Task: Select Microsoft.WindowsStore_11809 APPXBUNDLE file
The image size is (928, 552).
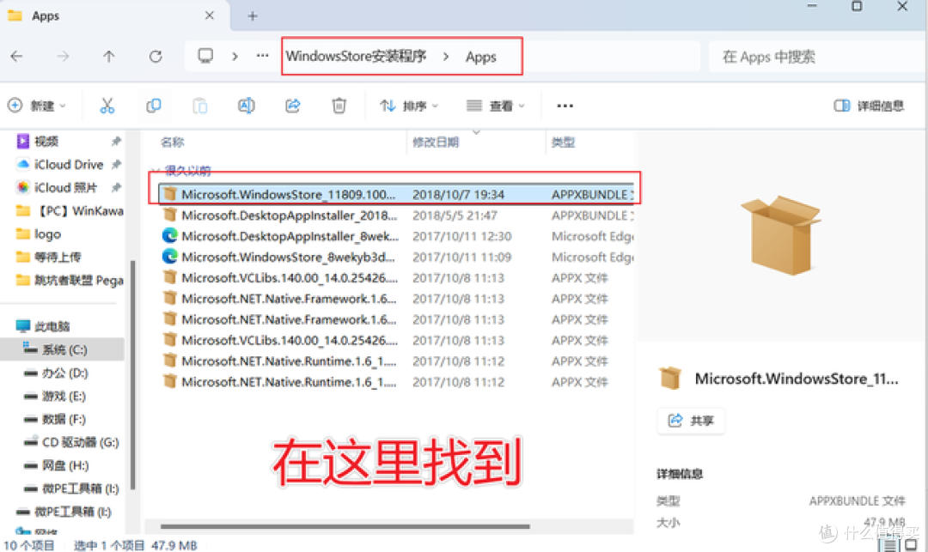Action: (289, 194)
